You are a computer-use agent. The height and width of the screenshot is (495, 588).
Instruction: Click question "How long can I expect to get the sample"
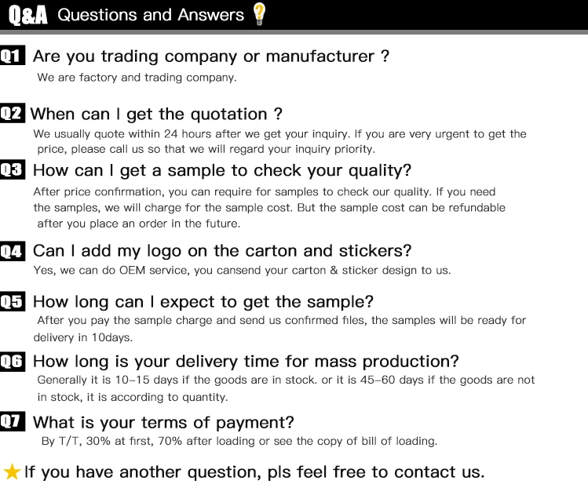[203, 302]
